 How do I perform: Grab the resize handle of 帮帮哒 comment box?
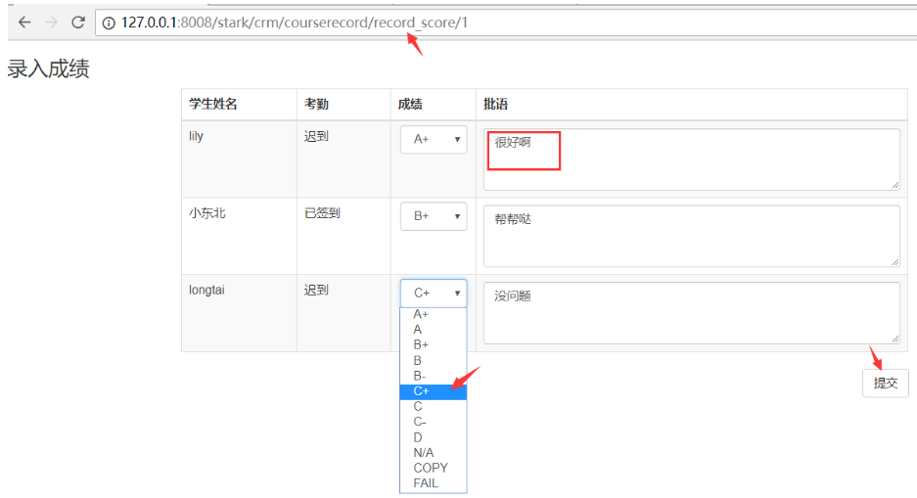point(895,262)
